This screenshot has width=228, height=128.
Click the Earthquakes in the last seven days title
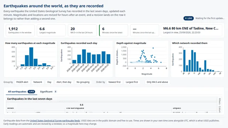(x=30, y=99)
